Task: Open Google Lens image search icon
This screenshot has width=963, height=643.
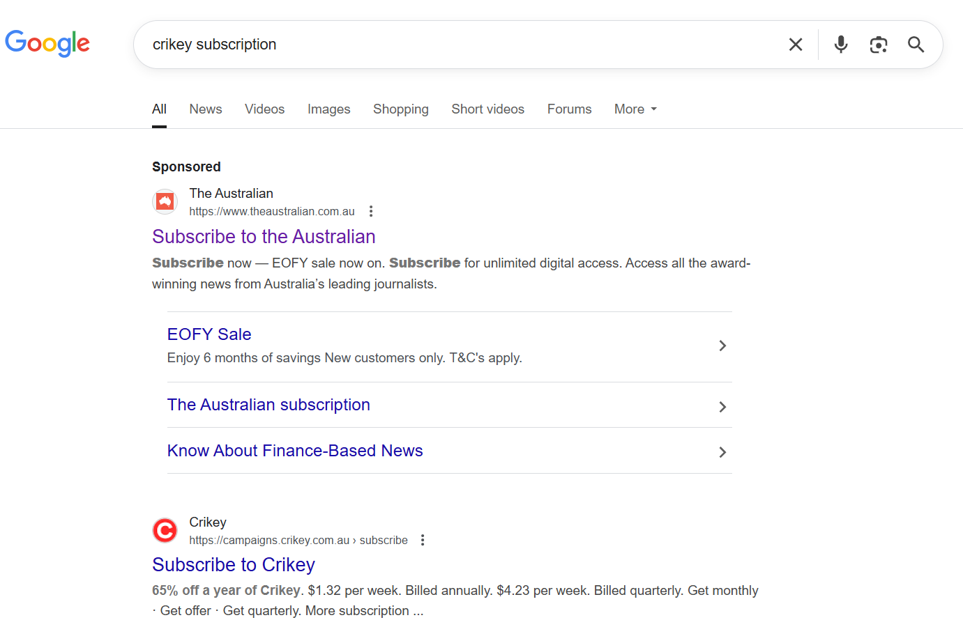Action: point(879,45)
